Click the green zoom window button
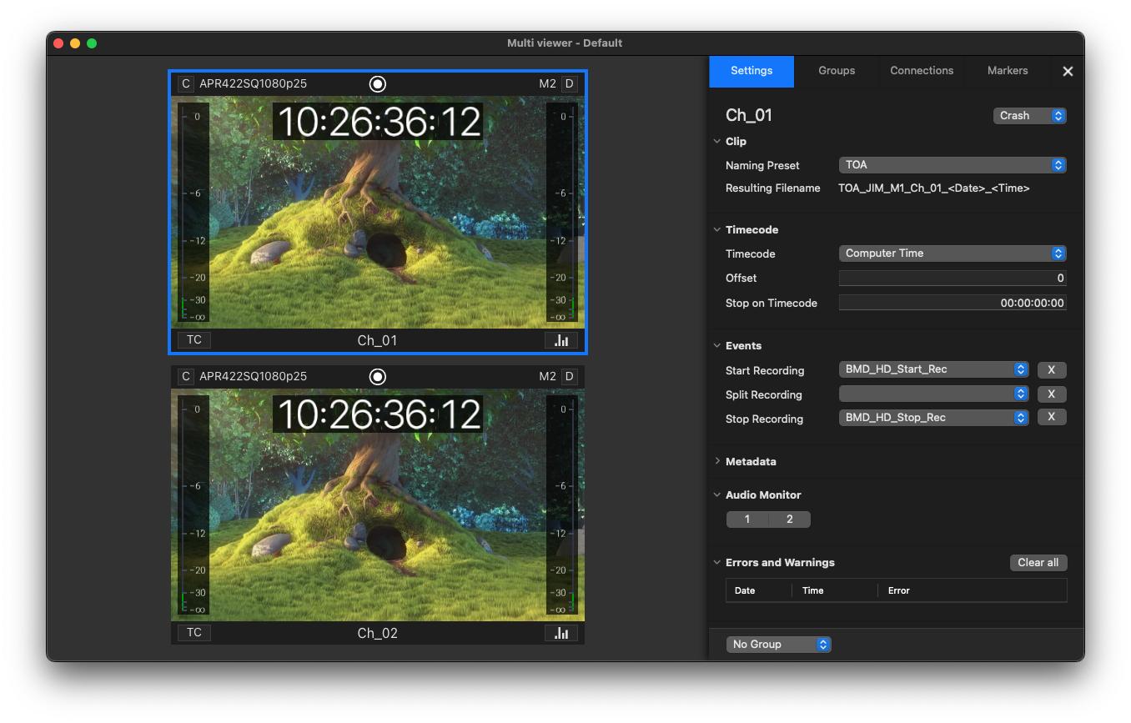Screen dimensions: 1131x723 92,43
